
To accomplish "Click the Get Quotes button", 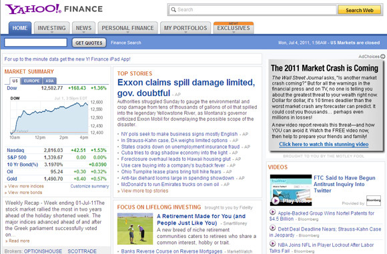I will tap(89, 43).
